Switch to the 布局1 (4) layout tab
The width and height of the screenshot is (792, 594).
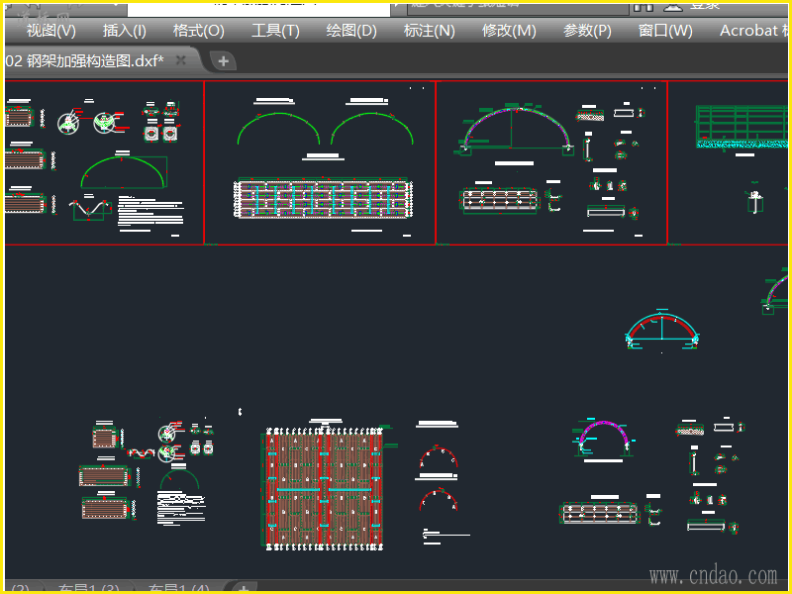point(178,590)
